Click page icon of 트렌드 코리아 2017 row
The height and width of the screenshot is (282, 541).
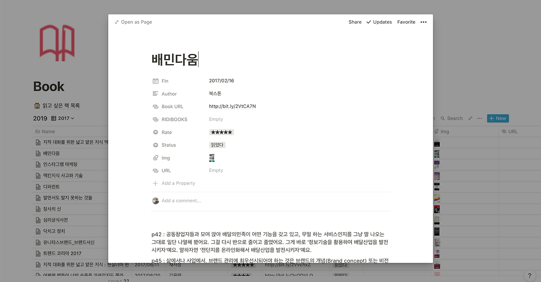tap(38, 253)
